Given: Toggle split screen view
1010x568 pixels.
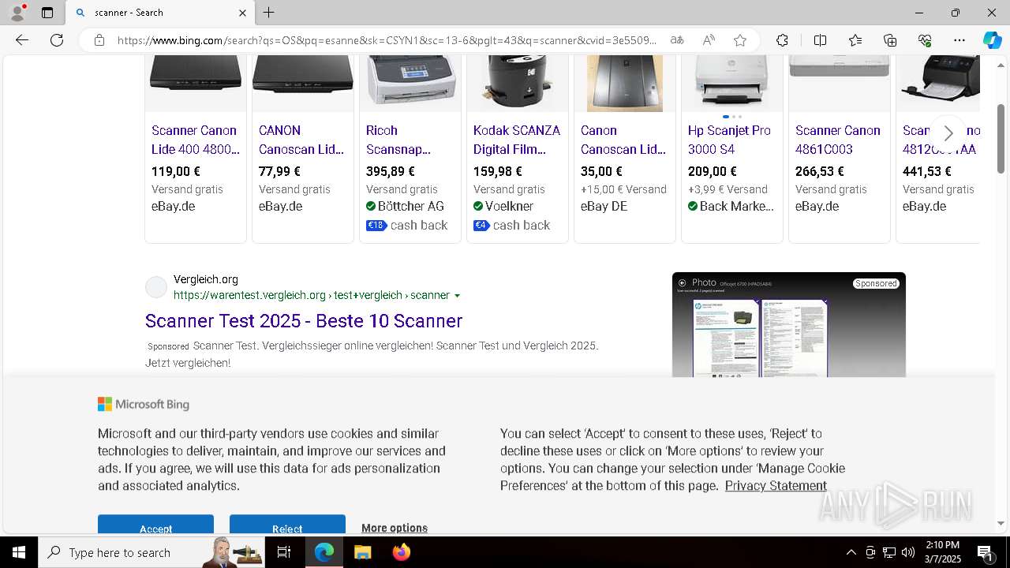Looking at the screenshot, I should [x=820, y=40].
